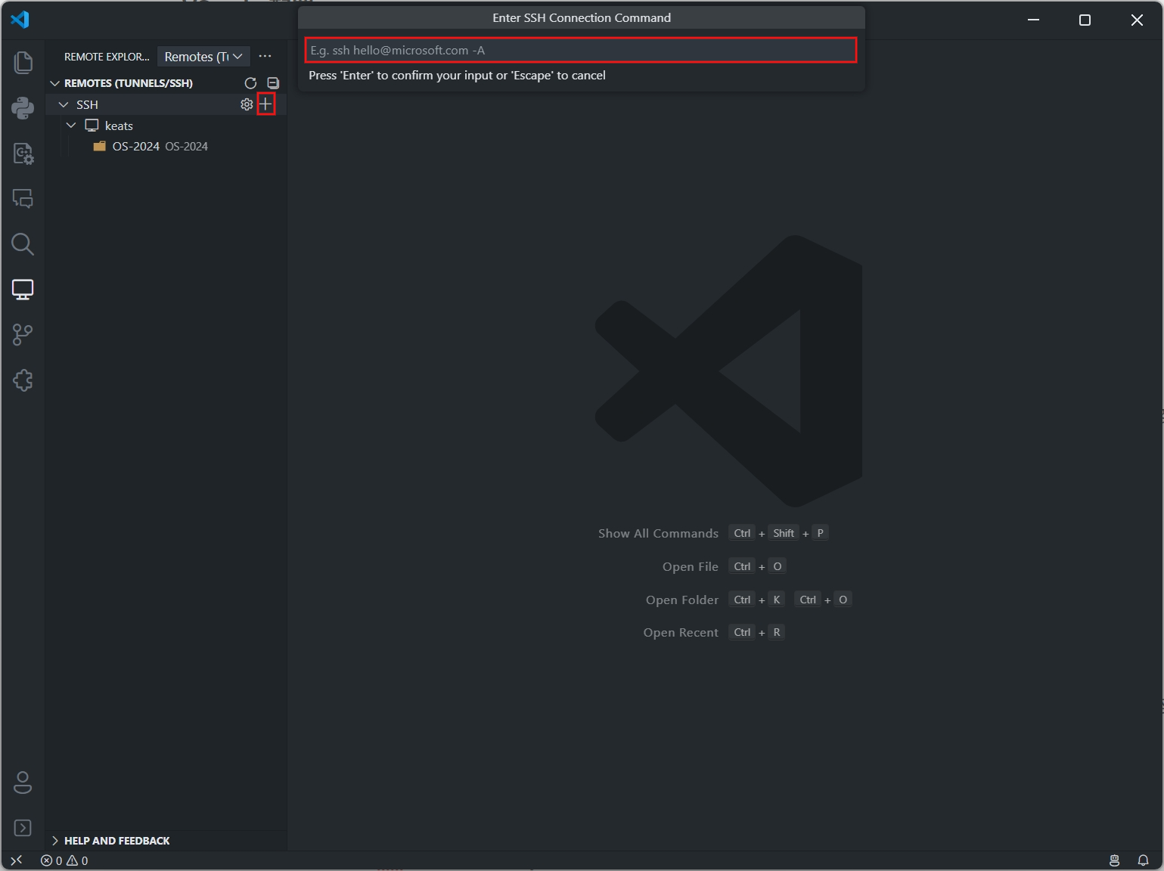The image size is (1164, 871).
Task: Collapse the REMOTES (TUNNELS/SSH) section
Action: pyautogui.click(x=54, y=83)
